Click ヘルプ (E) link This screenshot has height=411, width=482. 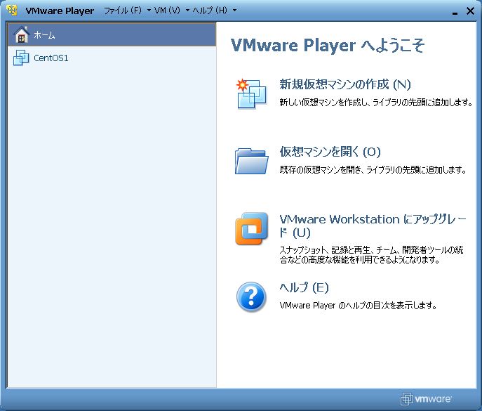tap(304, 287)
